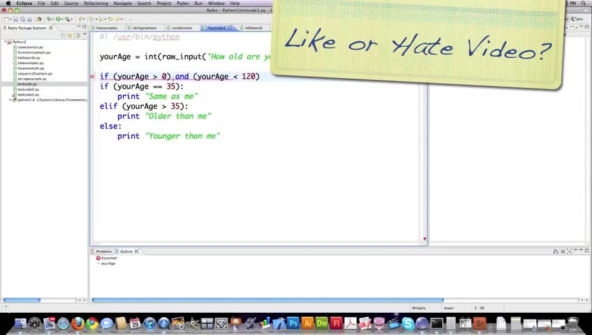
Task: Click the X icon in the Outline toolbar
Action: [x=563, y=251]
